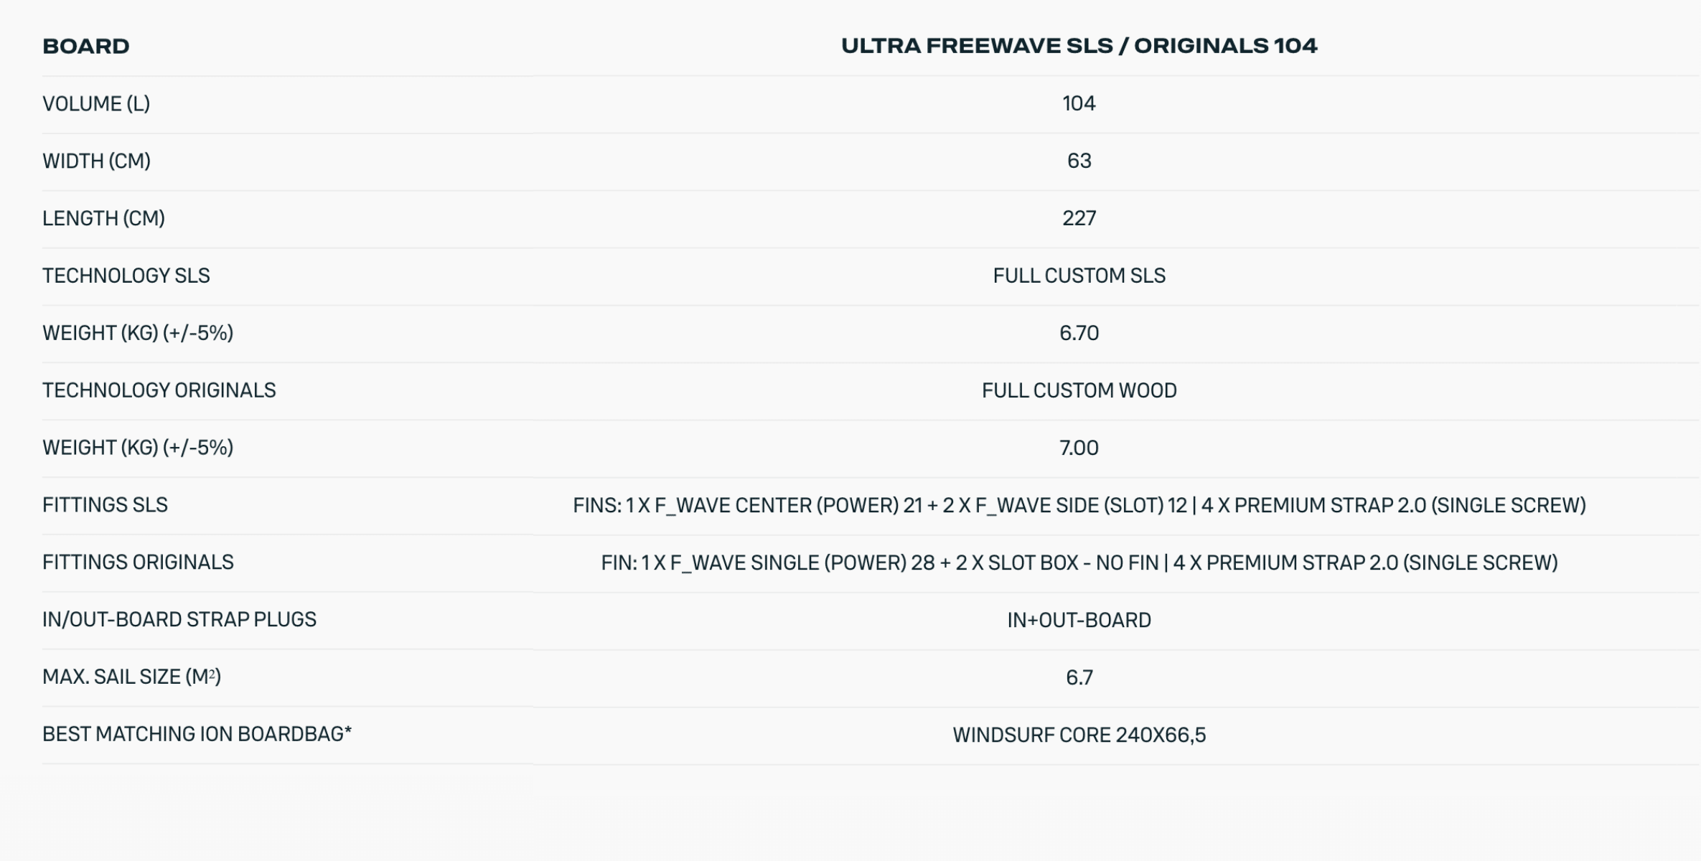Select the width value 63
This screenshot has width=1701, height=861.
(x=1079, y=161)
